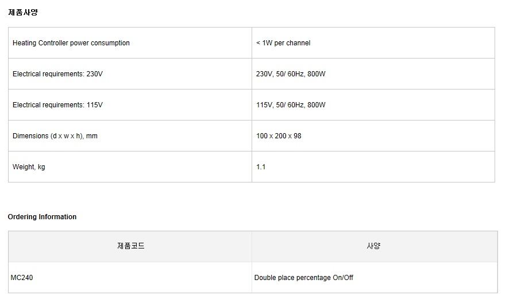Image resolution: width=521 pixels, height=303 pixels.
Task: Click 'mm' unit in Dimensions label
Action: click(x=92, y=136)
